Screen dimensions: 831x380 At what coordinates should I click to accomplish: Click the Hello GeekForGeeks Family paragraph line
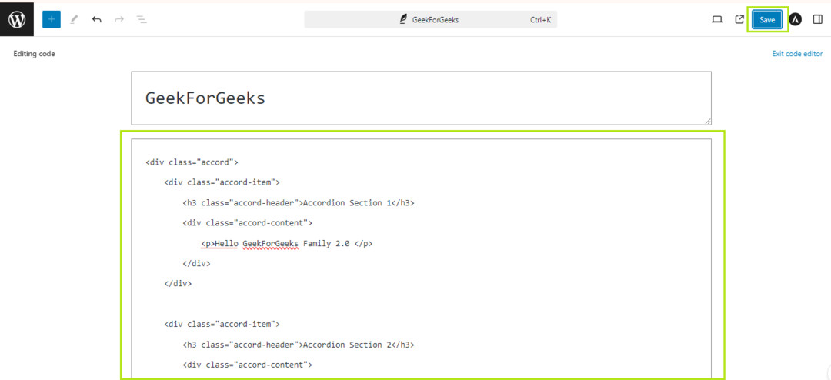[x=287, y=244]
